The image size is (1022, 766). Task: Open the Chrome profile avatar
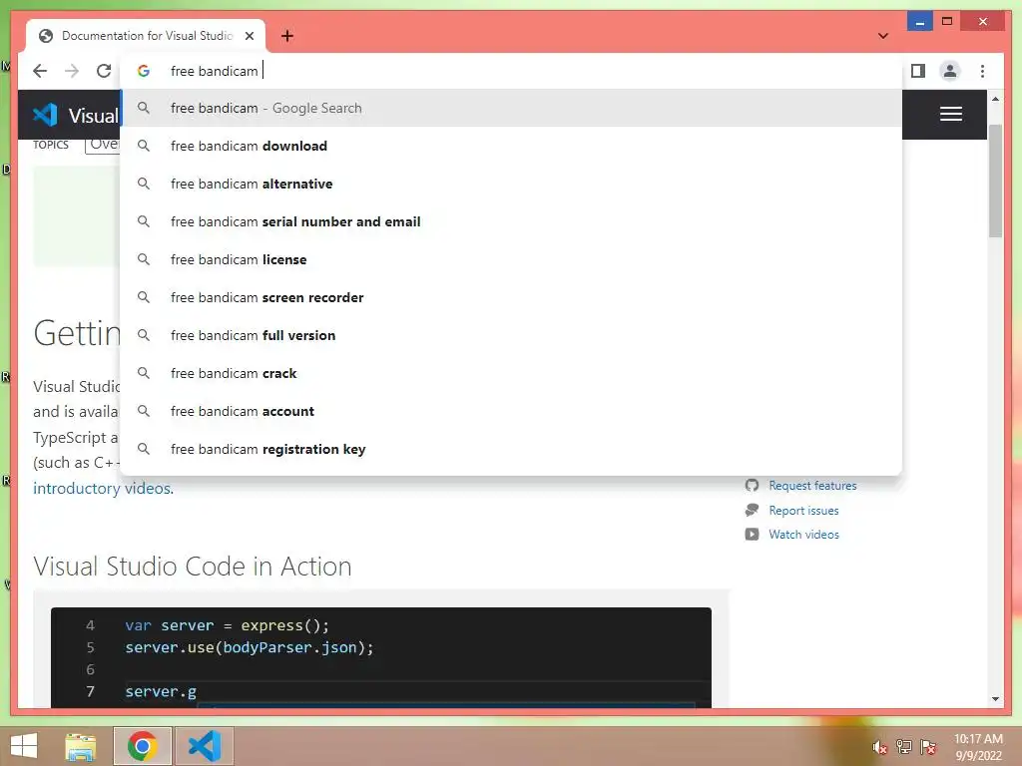(x=950, y=71)
